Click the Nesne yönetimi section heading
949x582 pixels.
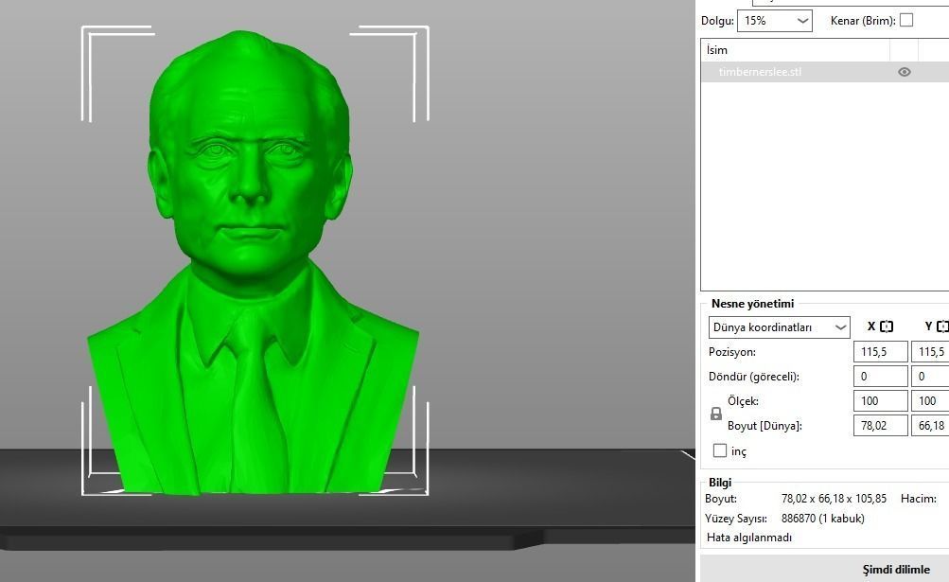[752, 304]
